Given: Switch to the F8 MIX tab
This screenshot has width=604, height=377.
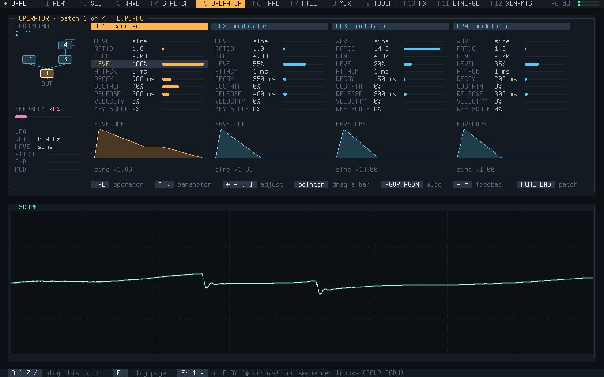Looking at the screenshot, I should [340, 3].
